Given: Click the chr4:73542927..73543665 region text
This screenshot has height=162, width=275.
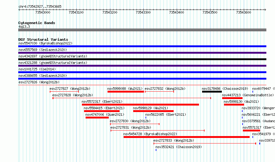Looking at the screenshot, I should 40,7.
